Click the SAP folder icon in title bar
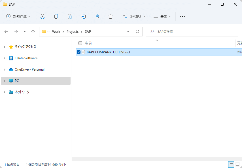This screenshot has height=168, width=242. coord(5,4)
